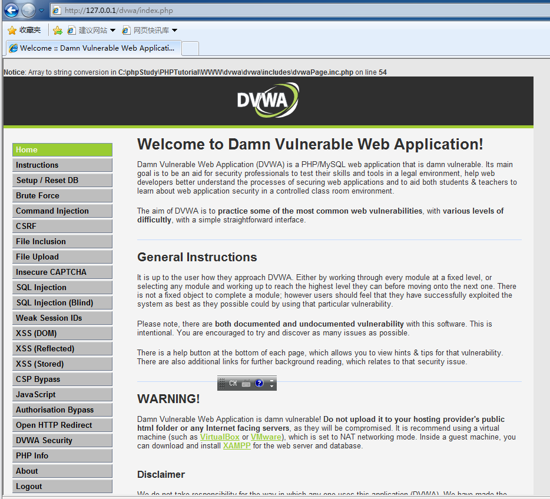Open the PHP Info page
The image size is (550, 499).
pos(62,455)
